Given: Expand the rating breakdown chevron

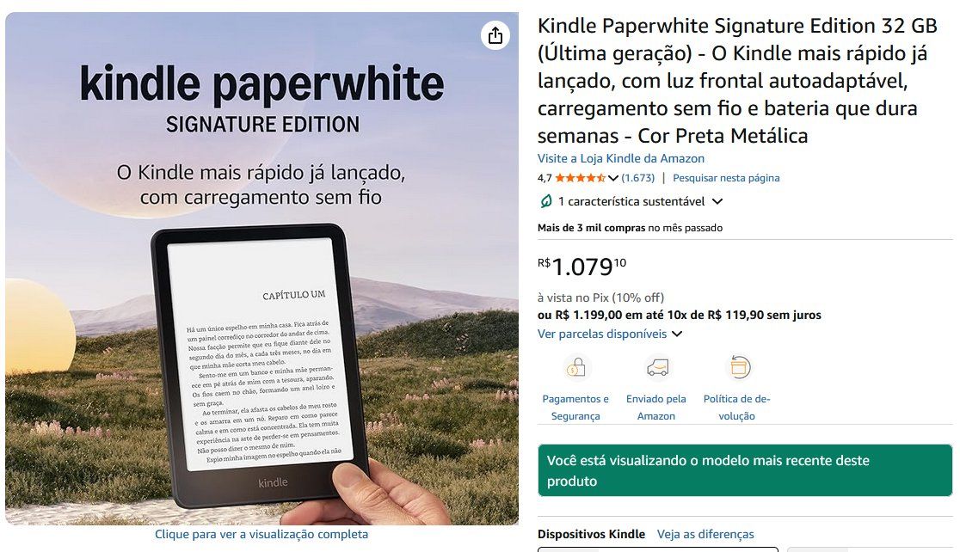Looking at the screenshot, I should coord(612,178).
